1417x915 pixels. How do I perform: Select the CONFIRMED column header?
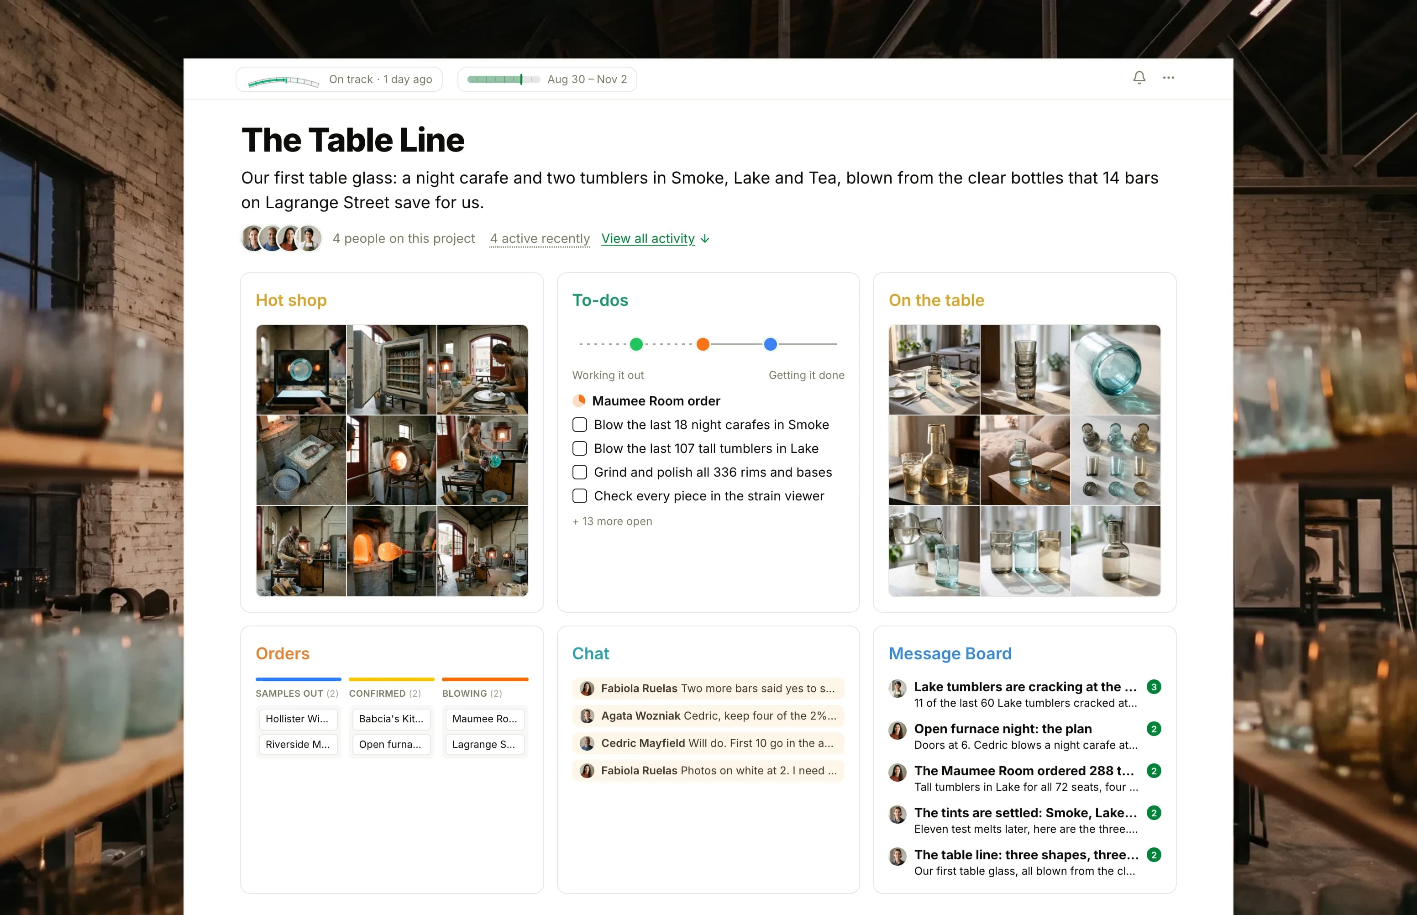[385, 694]
